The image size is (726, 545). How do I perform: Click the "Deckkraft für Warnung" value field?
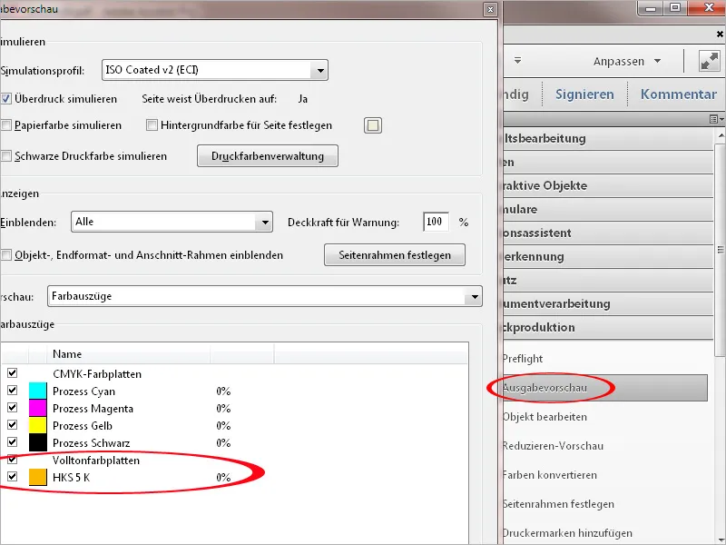[x=435, y=222]
